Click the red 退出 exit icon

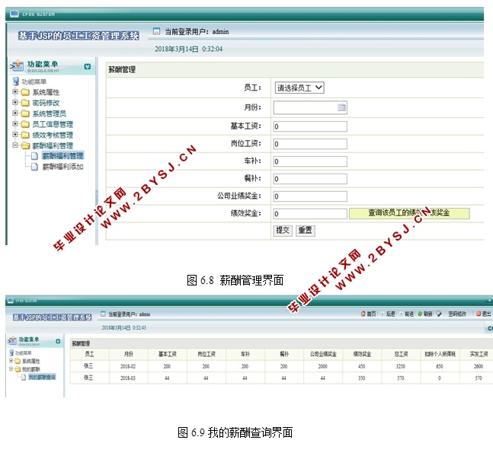(x=479, y=314)
